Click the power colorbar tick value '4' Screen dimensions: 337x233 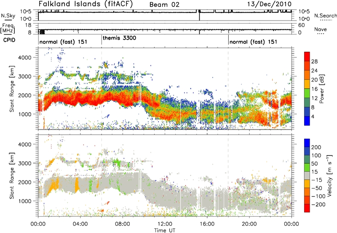coord(313,116)
